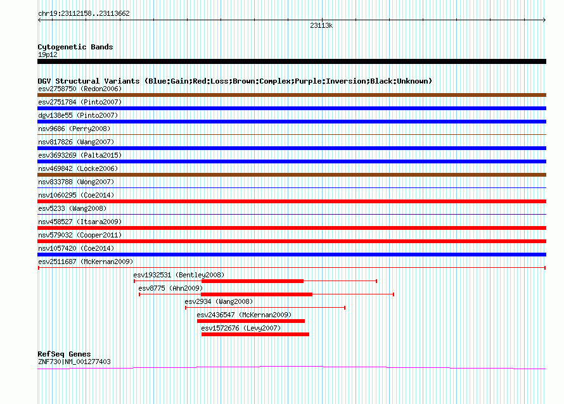Viewport: 564px width, 404px height.
Task: Click the red bar under esv2436547
Action: pyautogui.click(x=251, y=321)
